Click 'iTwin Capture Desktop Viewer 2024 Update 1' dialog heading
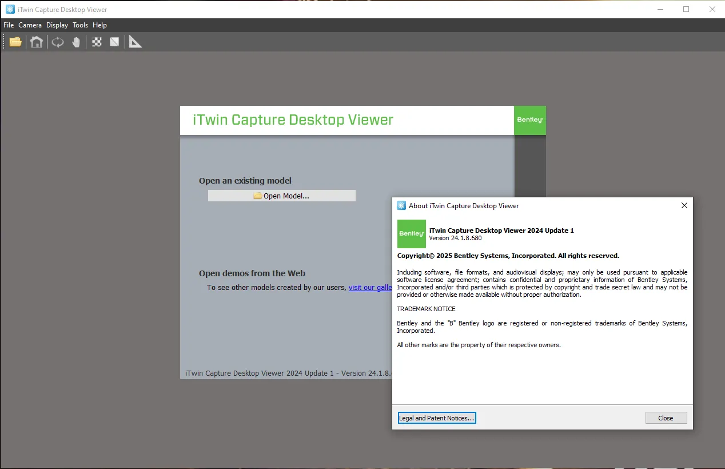This screenshot has height=469, width=725. coord(501,230)
